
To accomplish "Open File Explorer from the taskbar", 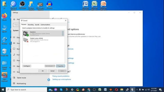I will 122,90.
